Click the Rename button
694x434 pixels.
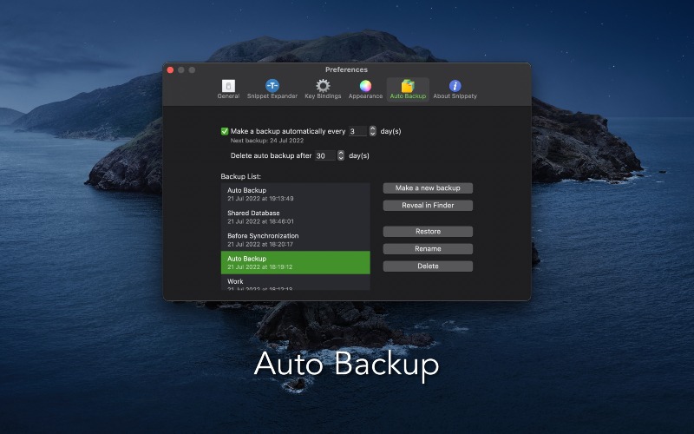428,249
